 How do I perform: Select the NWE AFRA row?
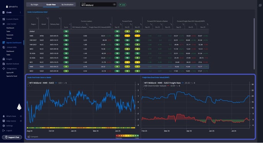[119, 36]
